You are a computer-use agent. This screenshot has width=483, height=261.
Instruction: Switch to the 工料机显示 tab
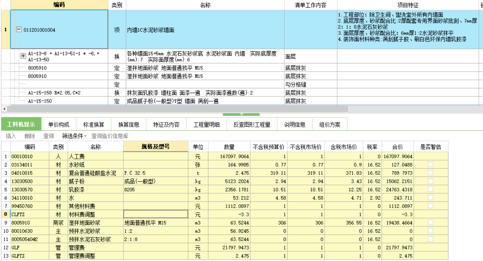pos(21,124)
